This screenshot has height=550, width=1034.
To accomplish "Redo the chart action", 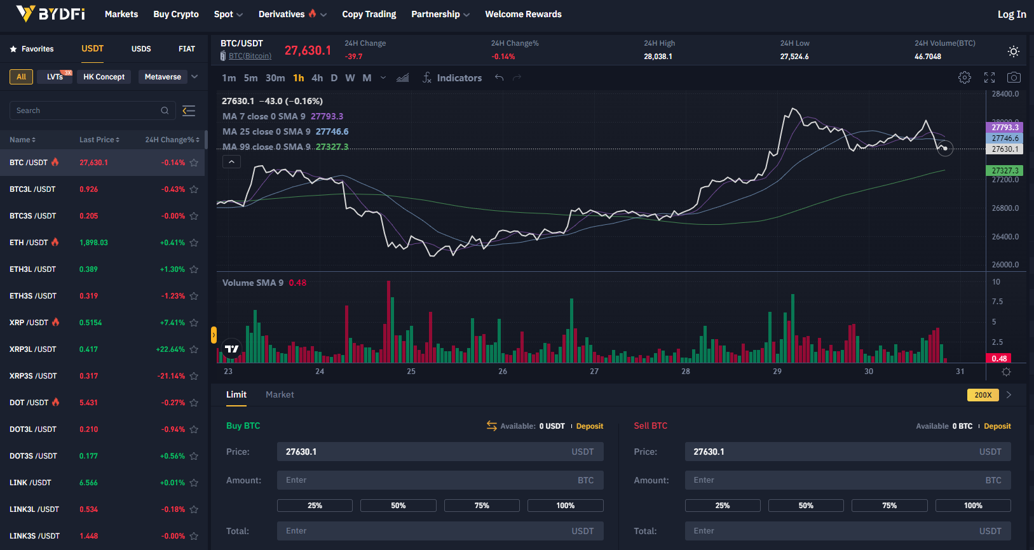I will coord(517,77).
